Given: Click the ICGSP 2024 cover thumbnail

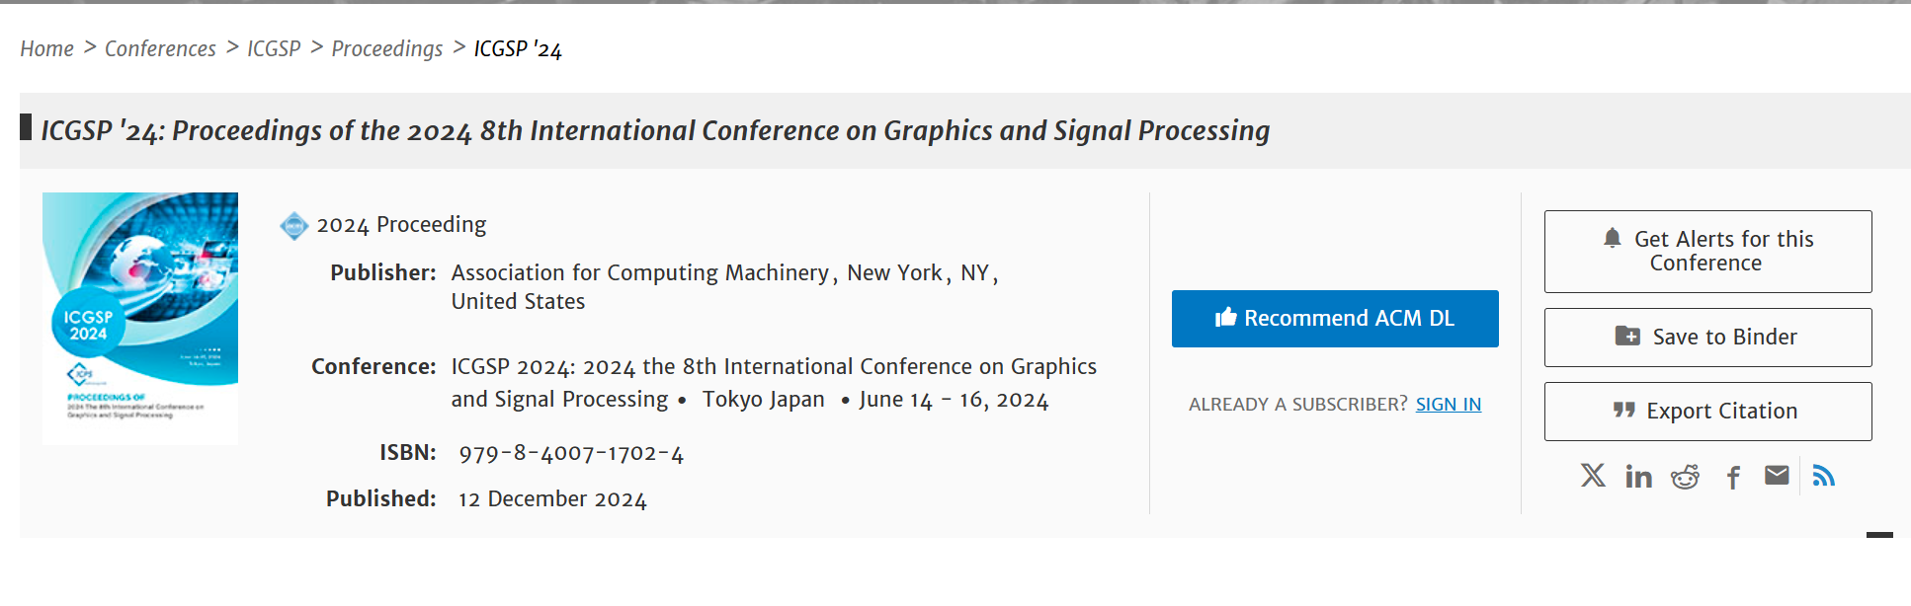Looking at the screenshot, I should [x=140, y=318].
